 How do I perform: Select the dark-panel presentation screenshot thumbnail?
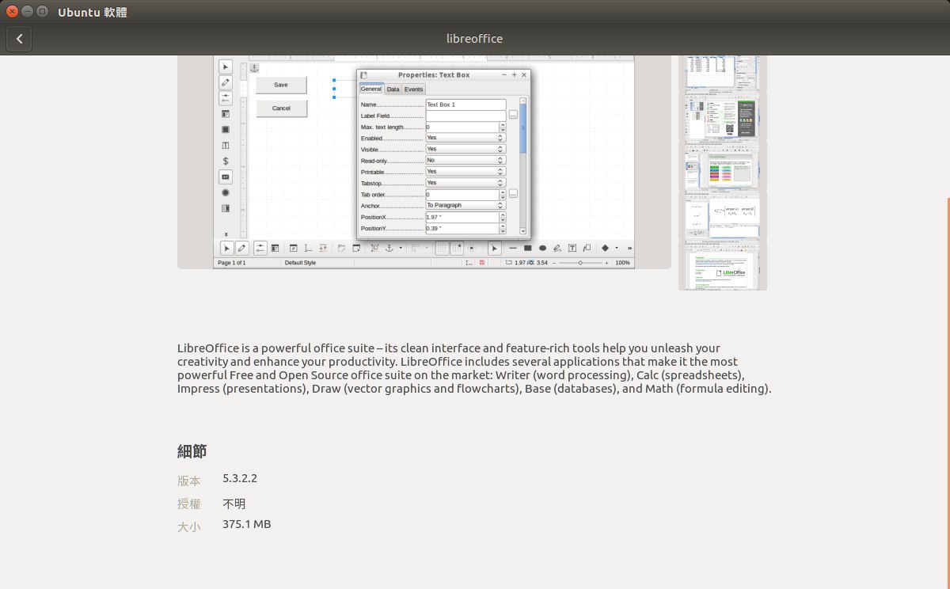722,116
